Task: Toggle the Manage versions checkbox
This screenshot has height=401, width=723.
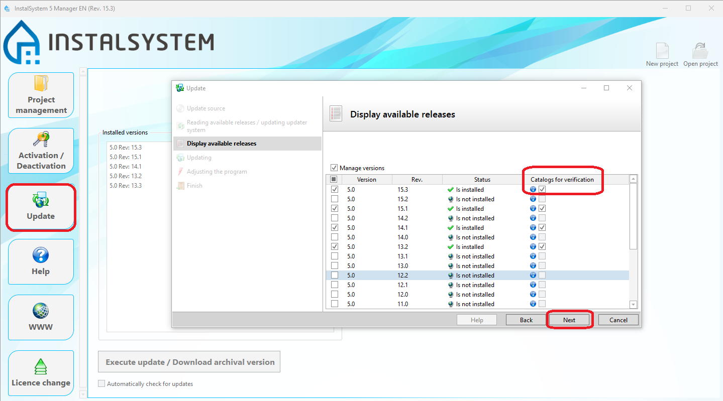Action: [335, 168]
